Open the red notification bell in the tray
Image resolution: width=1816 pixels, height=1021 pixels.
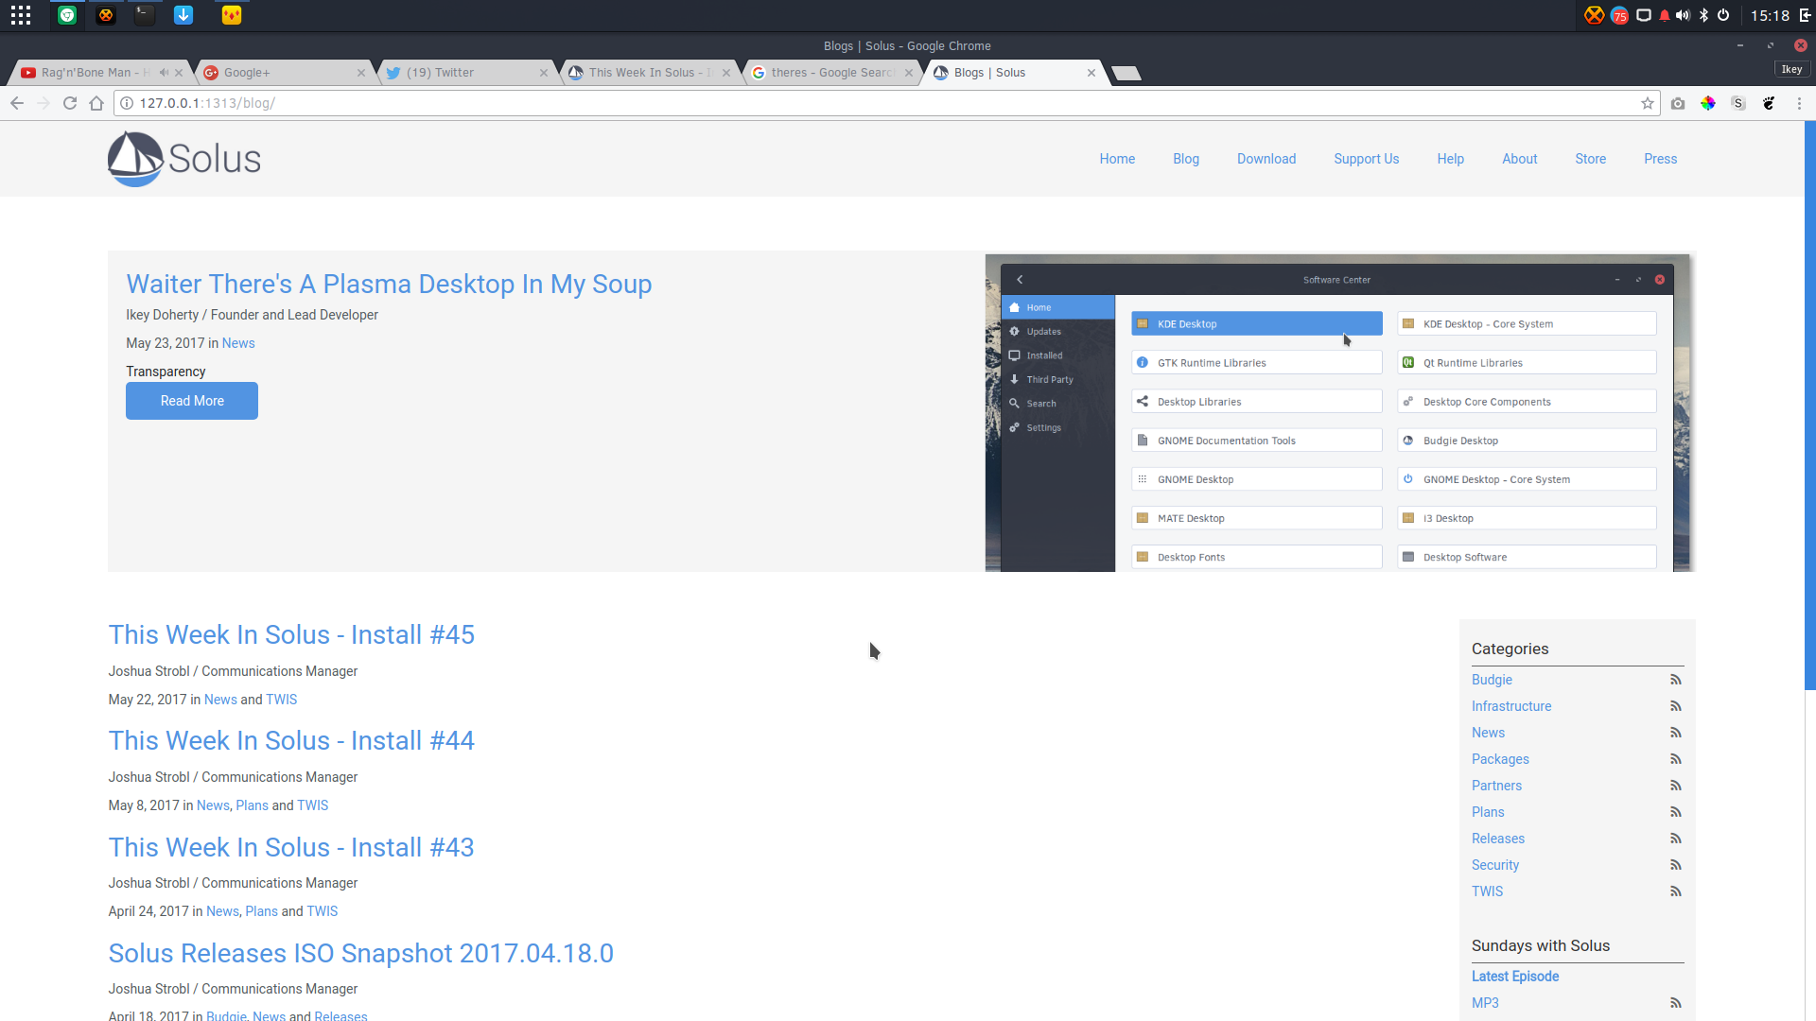tap(1665, 15)
